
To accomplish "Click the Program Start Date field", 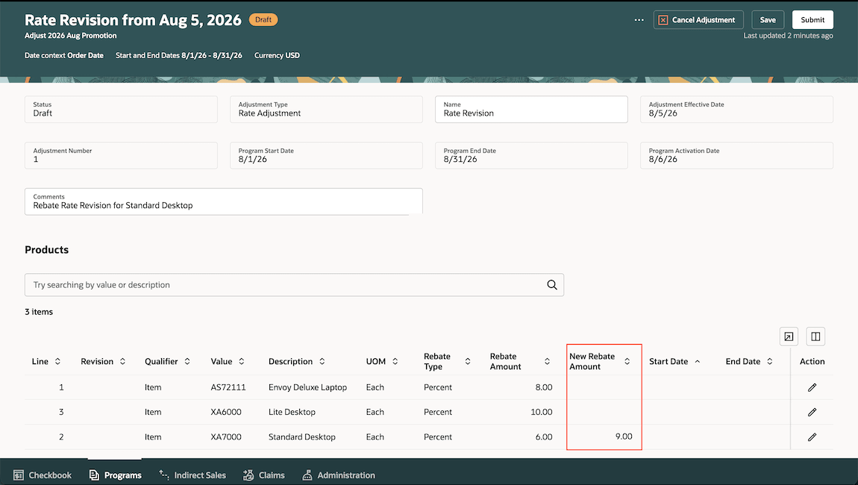I will coord(326,155).
